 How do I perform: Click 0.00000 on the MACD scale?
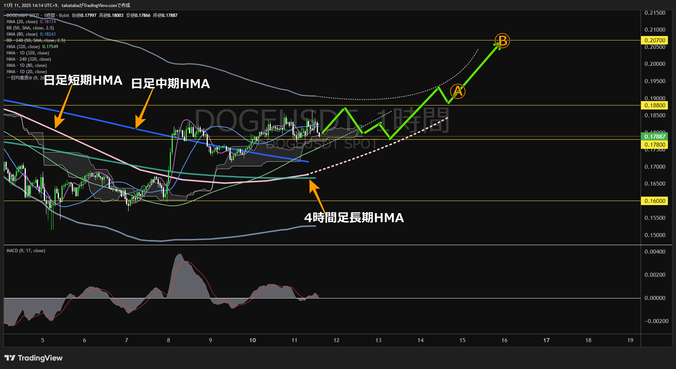[655, 298]
